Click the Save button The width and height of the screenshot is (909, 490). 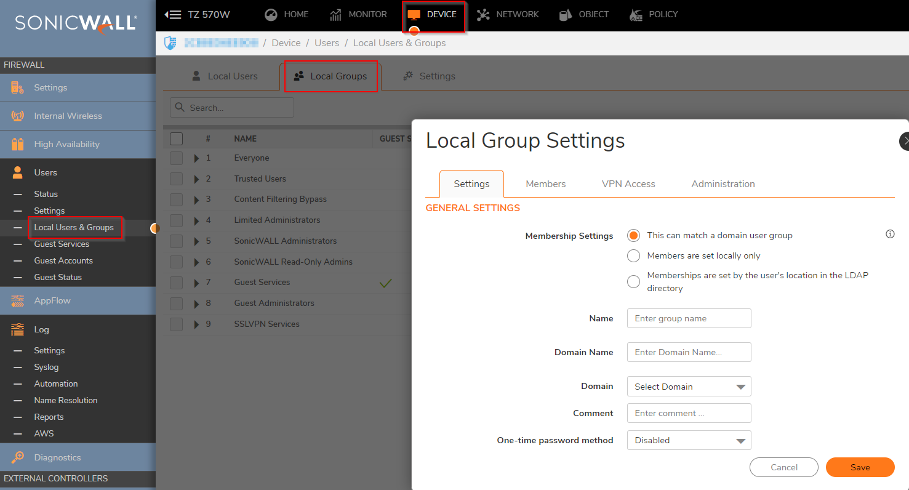pos(860,467)
